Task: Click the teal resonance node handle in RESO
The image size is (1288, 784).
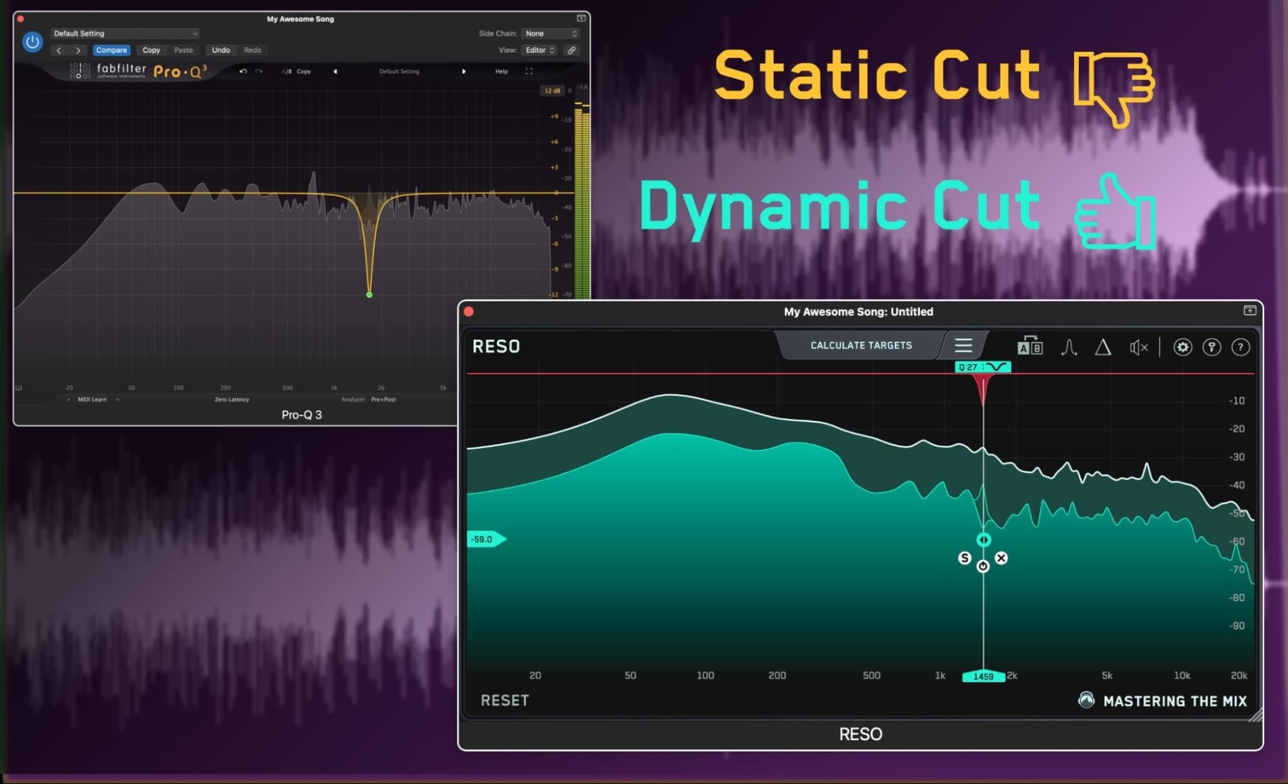Action: point(983,540)
